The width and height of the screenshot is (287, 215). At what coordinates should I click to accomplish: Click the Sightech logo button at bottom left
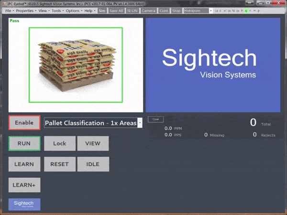(24, 204)
